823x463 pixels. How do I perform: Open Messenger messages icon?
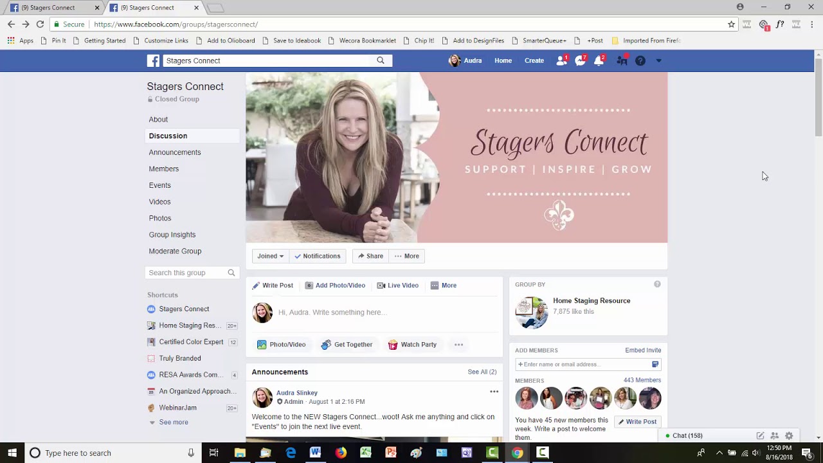pos(580,60)
